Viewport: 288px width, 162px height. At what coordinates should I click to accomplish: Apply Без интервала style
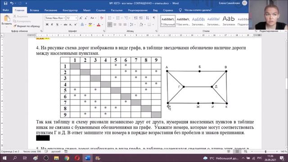click(183, 21)
